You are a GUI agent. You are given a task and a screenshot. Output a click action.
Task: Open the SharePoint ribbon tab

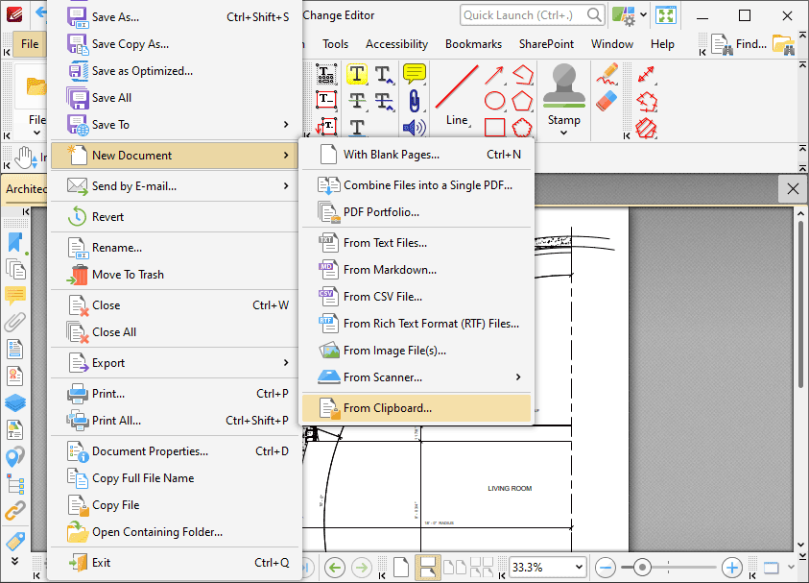pos(546,44)
